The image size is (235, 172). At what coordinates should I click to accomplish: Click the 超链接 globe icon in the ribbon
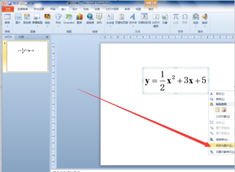(90, 17)
